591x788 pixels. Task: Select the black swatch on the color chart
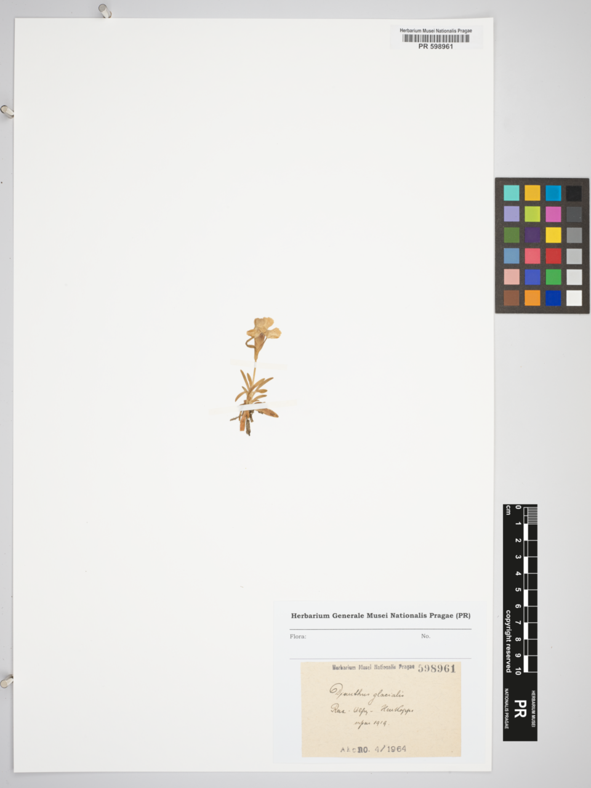click(574, 193)
